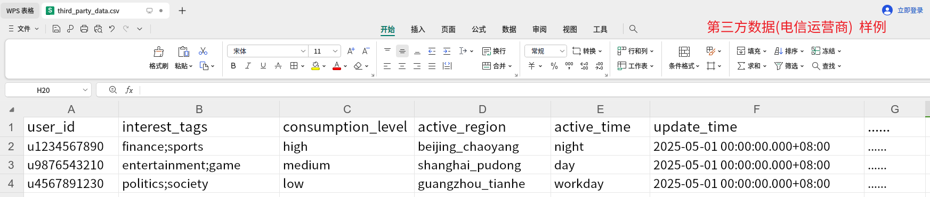Open the font name 宋体 dropdown
This screenshot has height=197, width=930.
[303, 51]
